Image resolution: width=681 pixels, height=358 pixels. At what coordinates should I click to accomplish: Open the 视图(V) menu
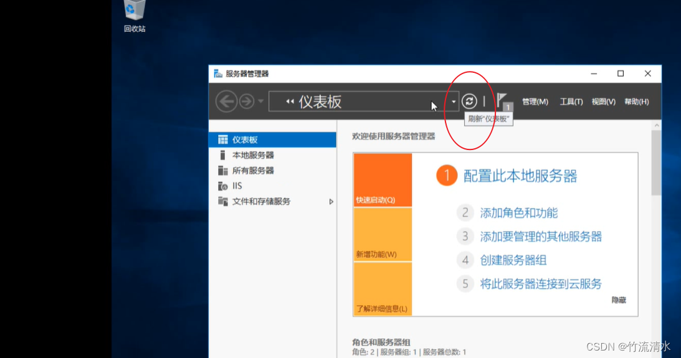pos(603,101)
